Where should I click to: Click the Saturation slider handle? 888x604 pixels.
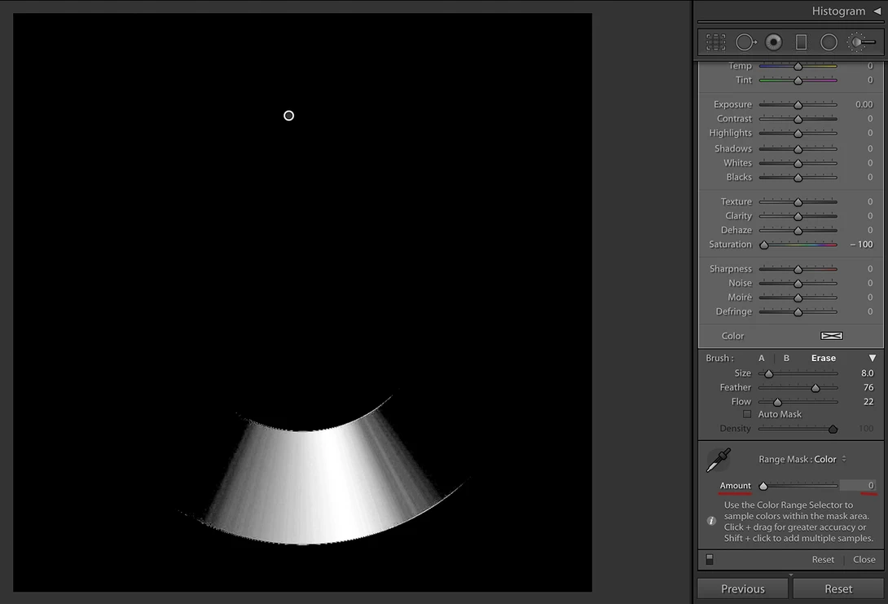[764, 245]
